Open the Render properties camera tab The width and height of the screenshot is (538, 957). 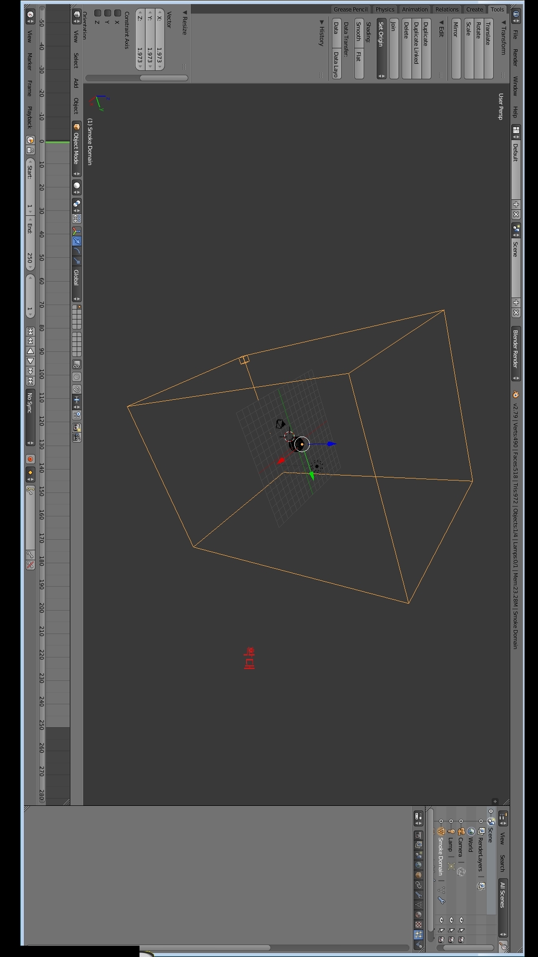pos(418,835)
